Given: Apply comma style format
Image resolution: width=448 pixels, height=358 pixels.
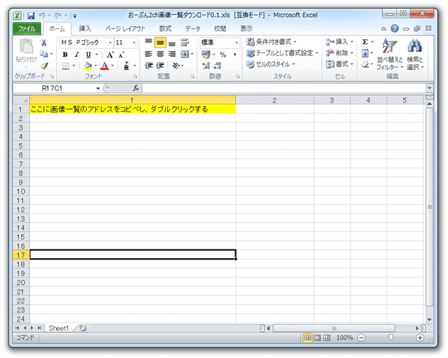Looking at the screenshot, I should (x=235, y=55).
